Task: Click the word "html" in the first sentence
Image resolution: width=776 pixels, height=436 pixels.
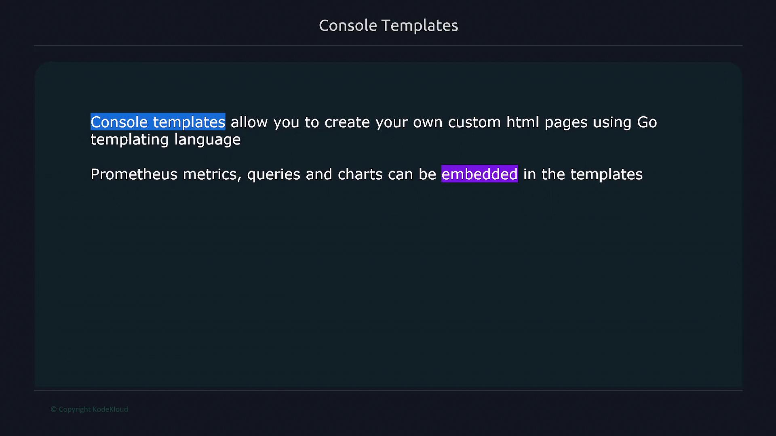Action: [x=523, y=122]
